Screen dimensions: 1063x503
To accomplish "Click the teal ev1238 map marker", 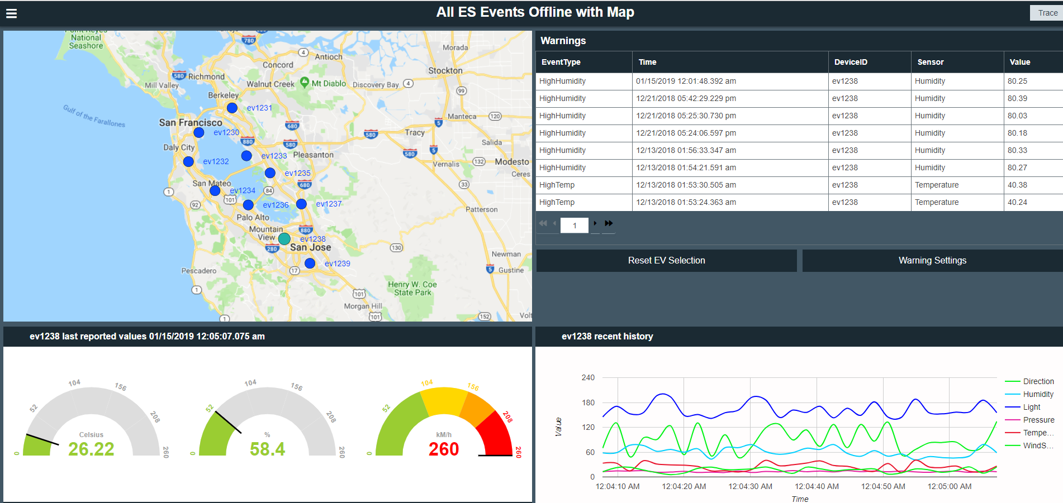I will click(x=284, y=239).
